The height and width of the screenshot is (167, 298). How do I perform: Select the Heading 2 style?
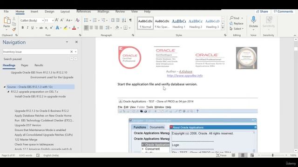196,24
